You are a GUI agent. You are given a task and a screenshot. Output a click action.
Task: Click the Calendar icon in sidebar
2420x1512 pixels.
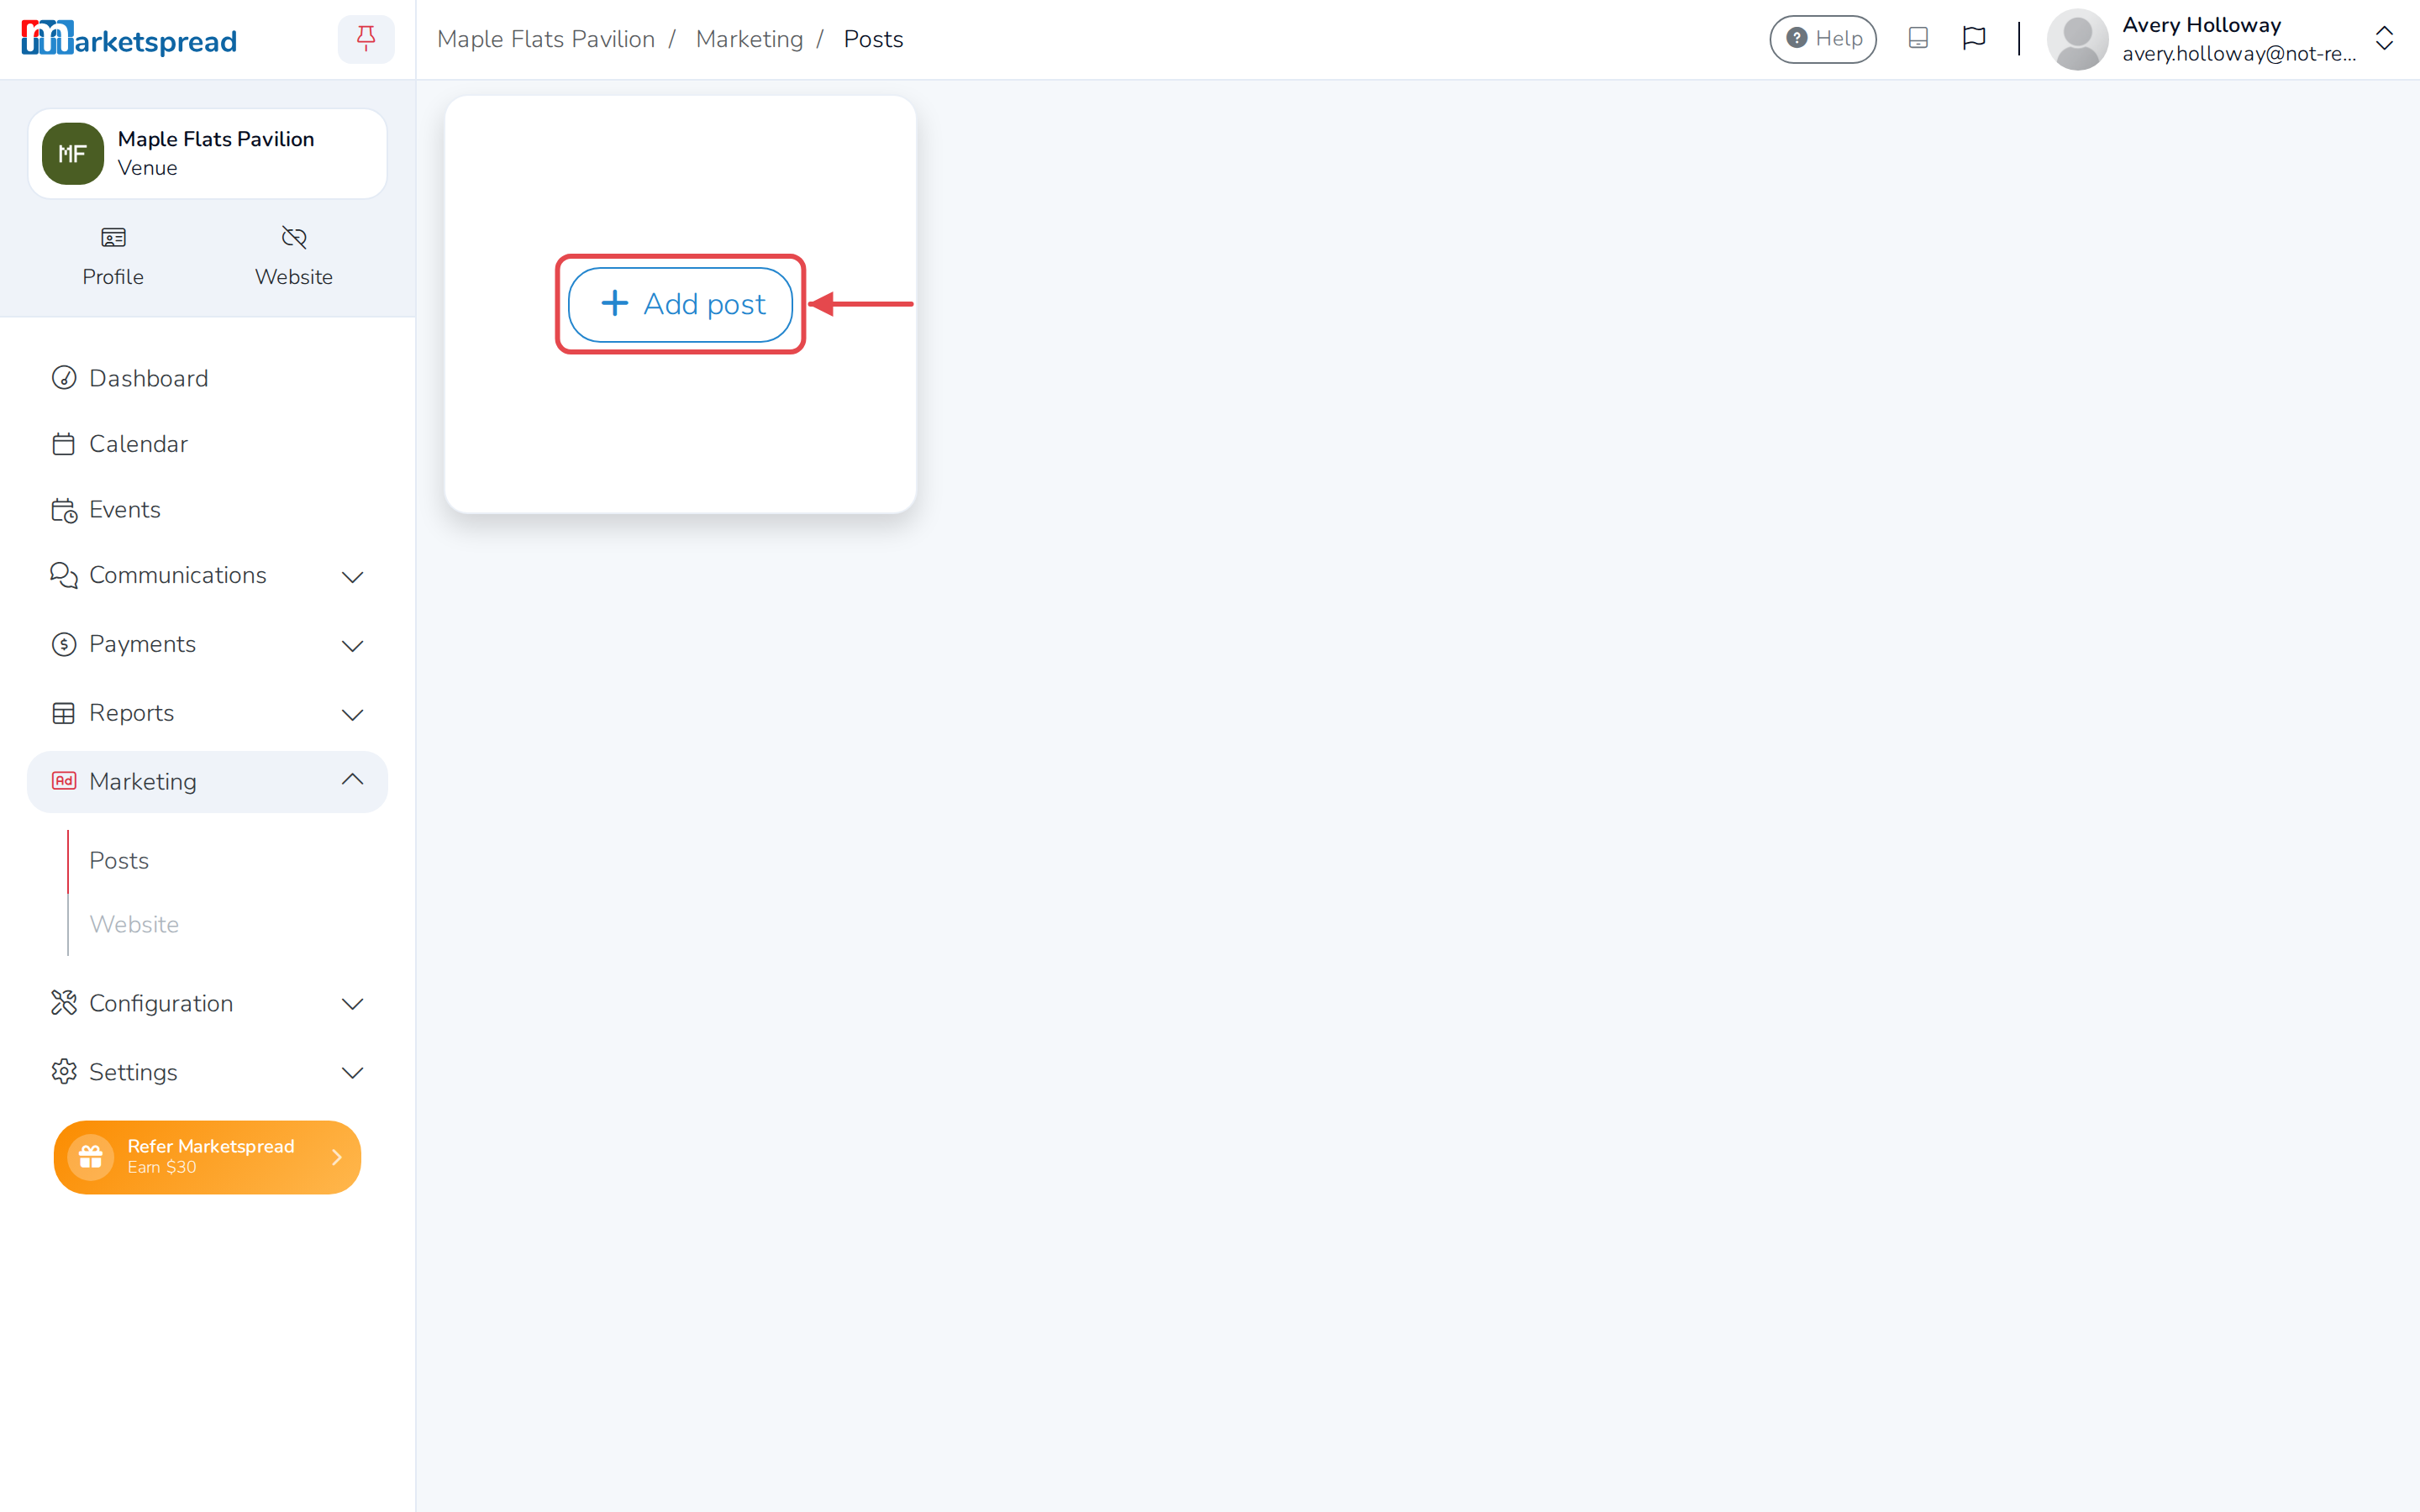pyautogui.click(x=64, y=444)
